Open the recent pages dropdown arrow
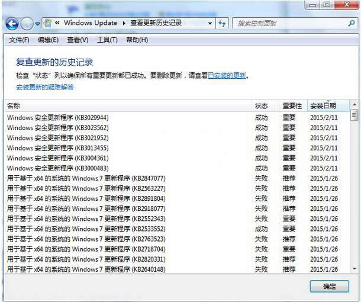Screen dimensions: 361x302 click(x=38, y=24)
